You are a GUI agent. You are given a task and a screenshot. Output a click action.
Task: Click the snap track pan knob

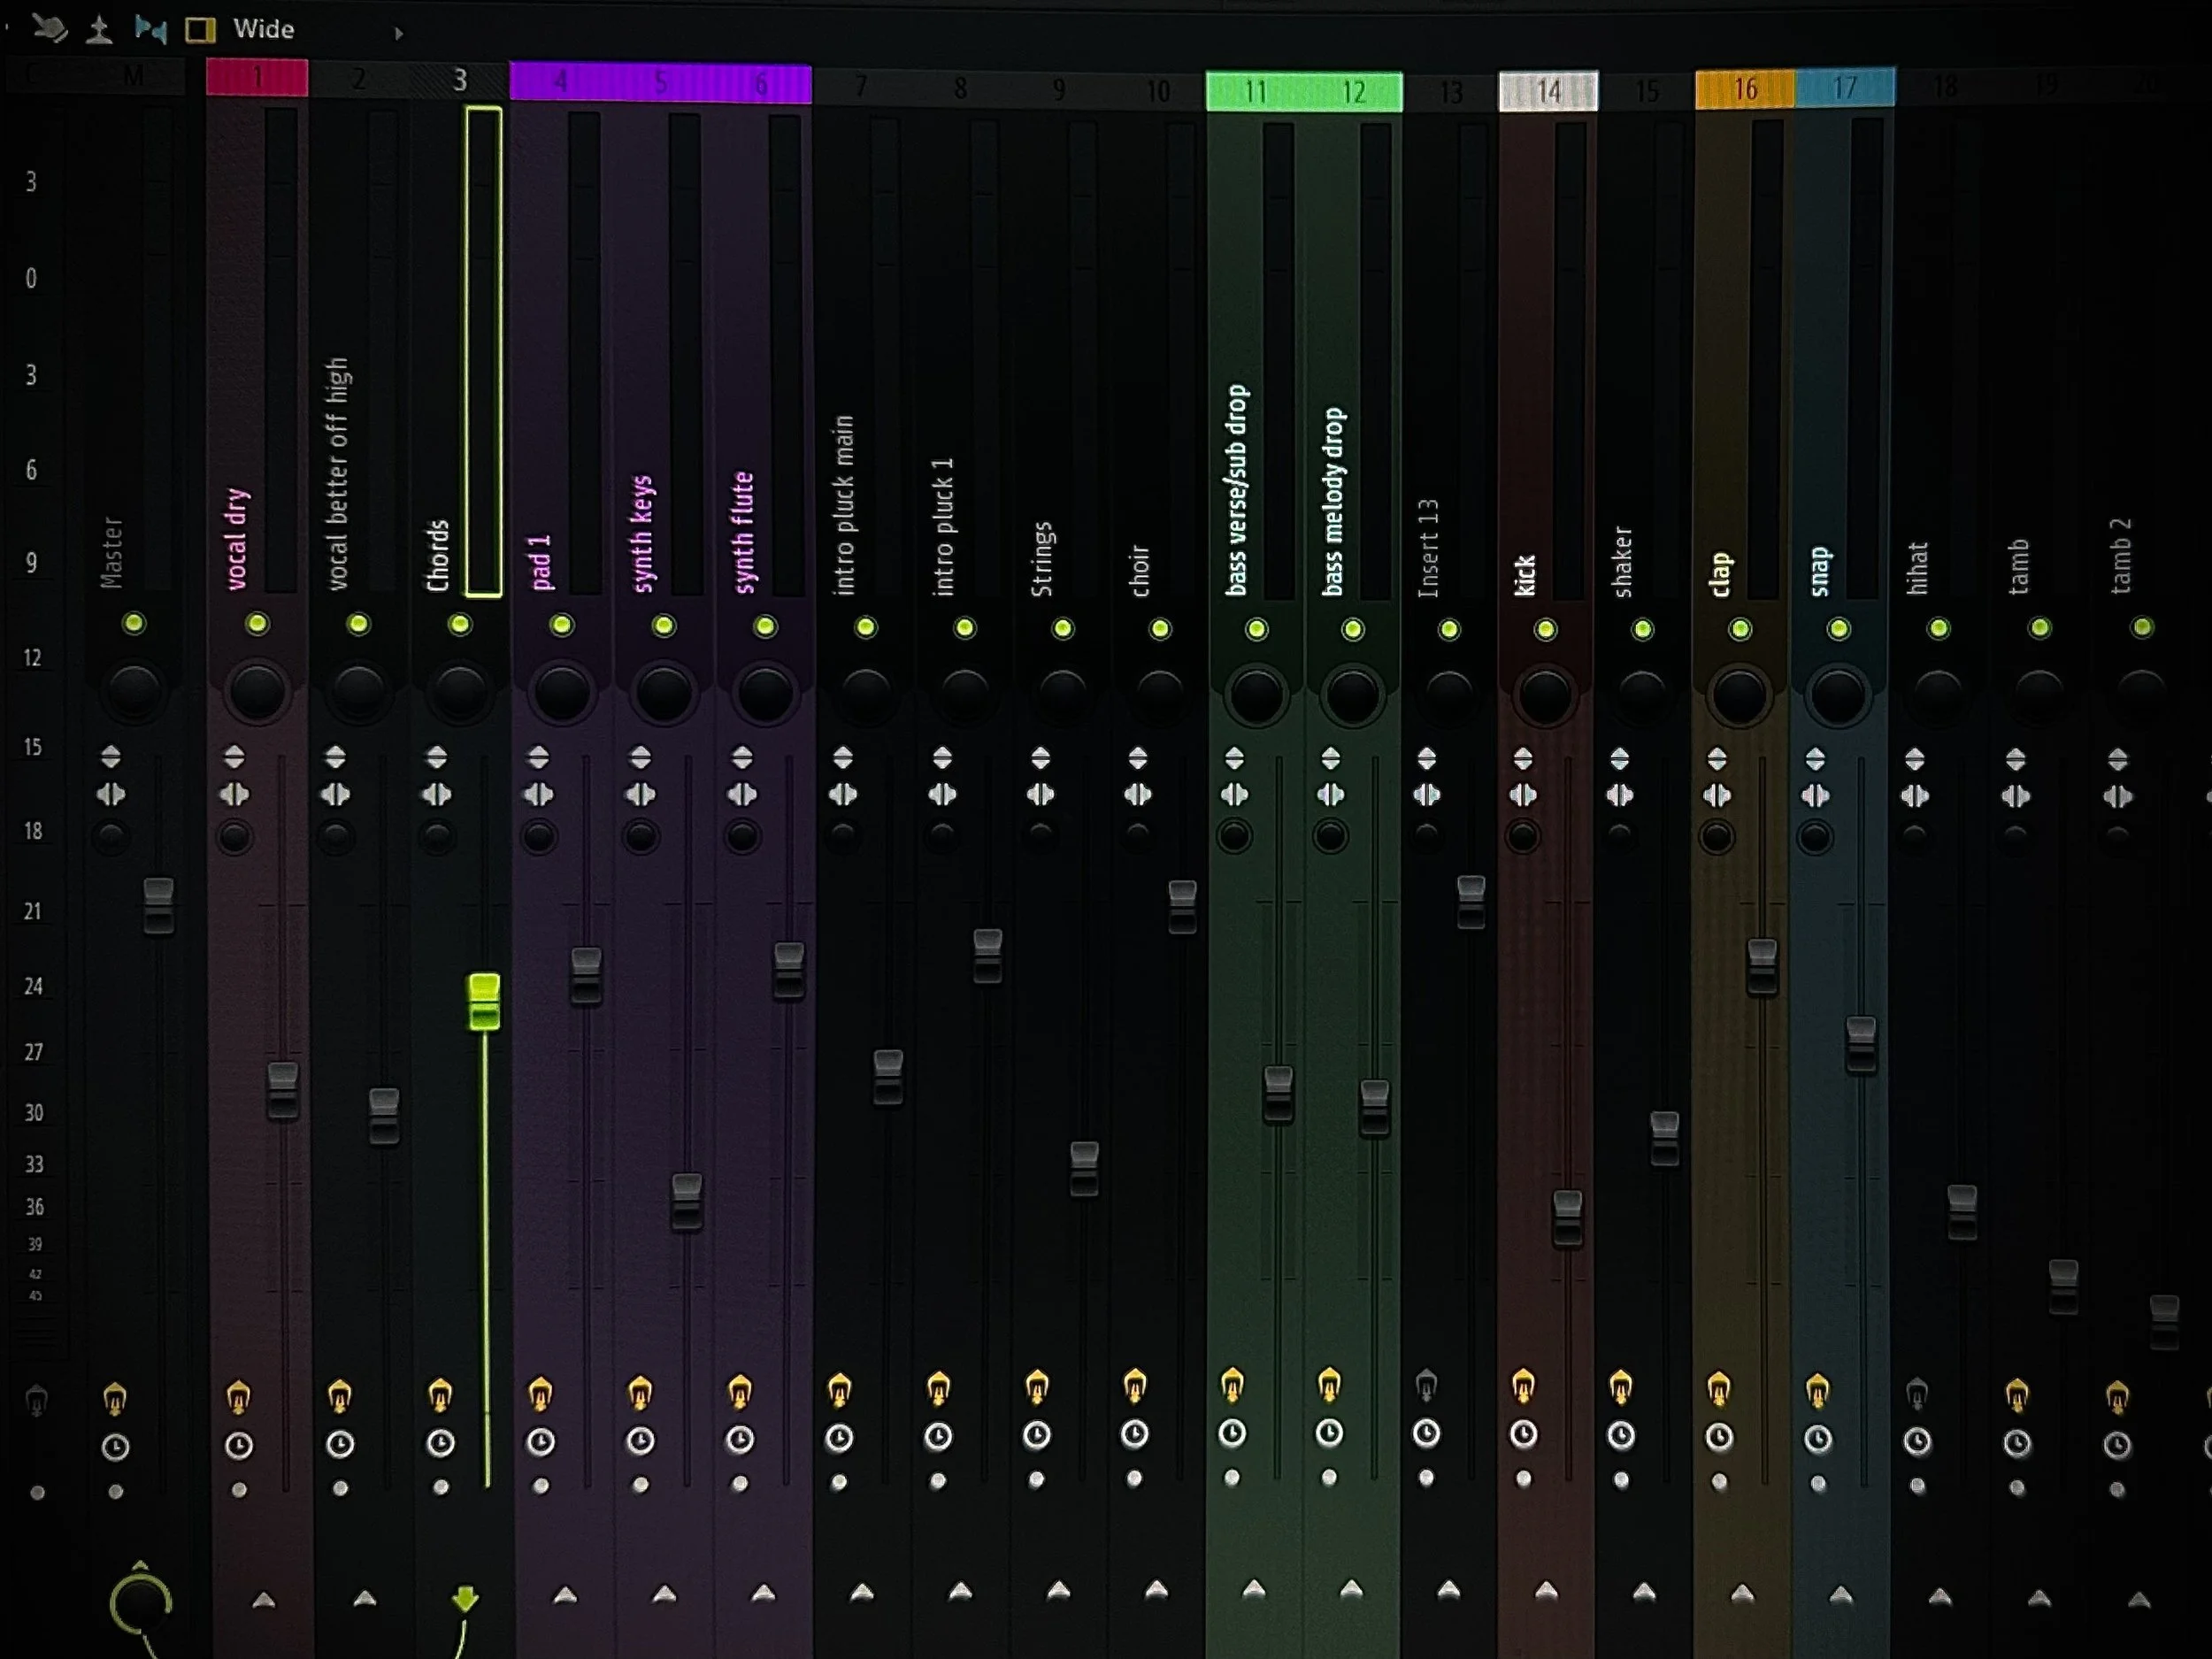point(1838,695)
